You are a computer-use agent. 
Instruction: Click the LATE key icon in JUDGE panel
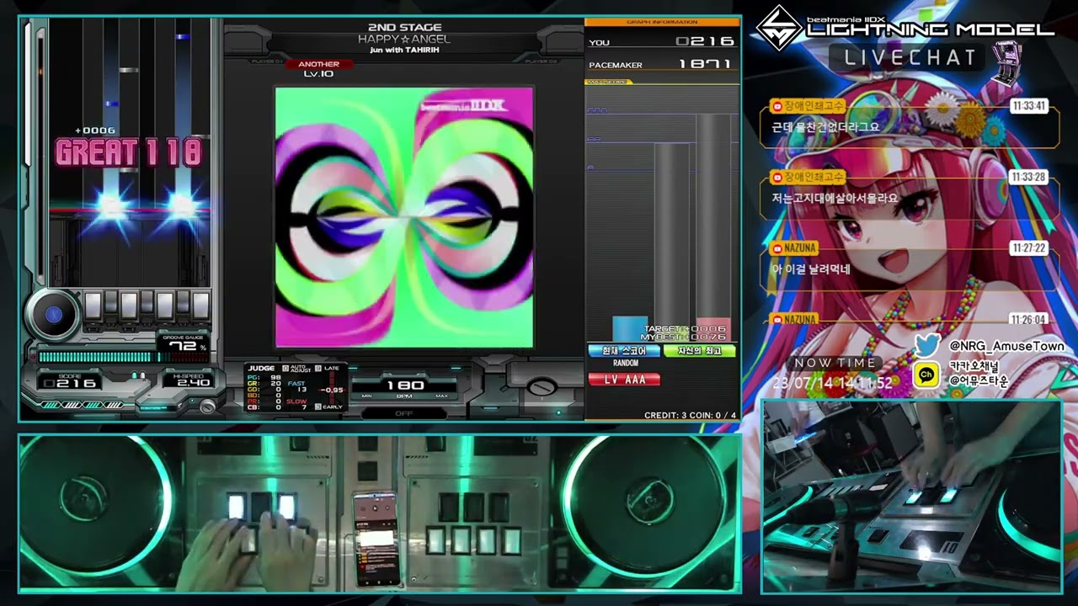click(x=318, y=368)
